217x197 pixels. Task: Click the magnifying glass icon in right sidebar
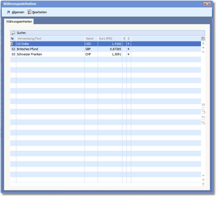tap(203, 111)
